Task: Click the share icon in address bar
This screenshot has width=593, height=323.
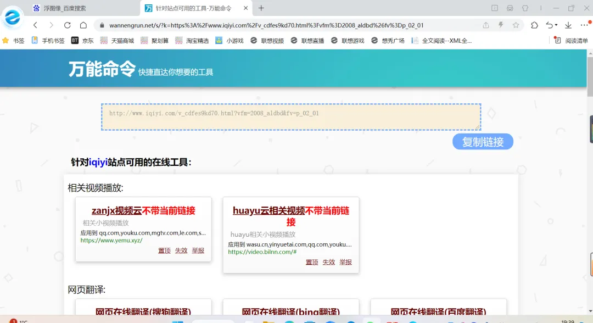Action: click(x=485, y=25)
